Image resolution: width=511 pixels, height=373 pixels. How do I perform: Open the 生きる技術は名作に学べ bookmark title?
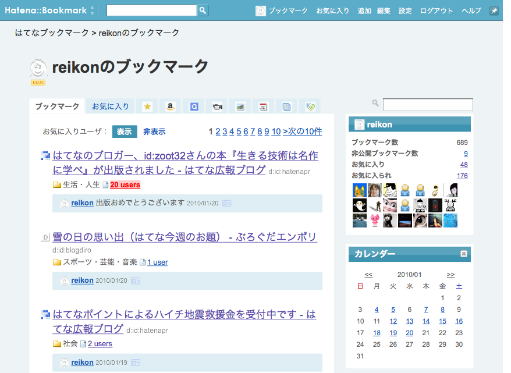[x=186, y=162]
